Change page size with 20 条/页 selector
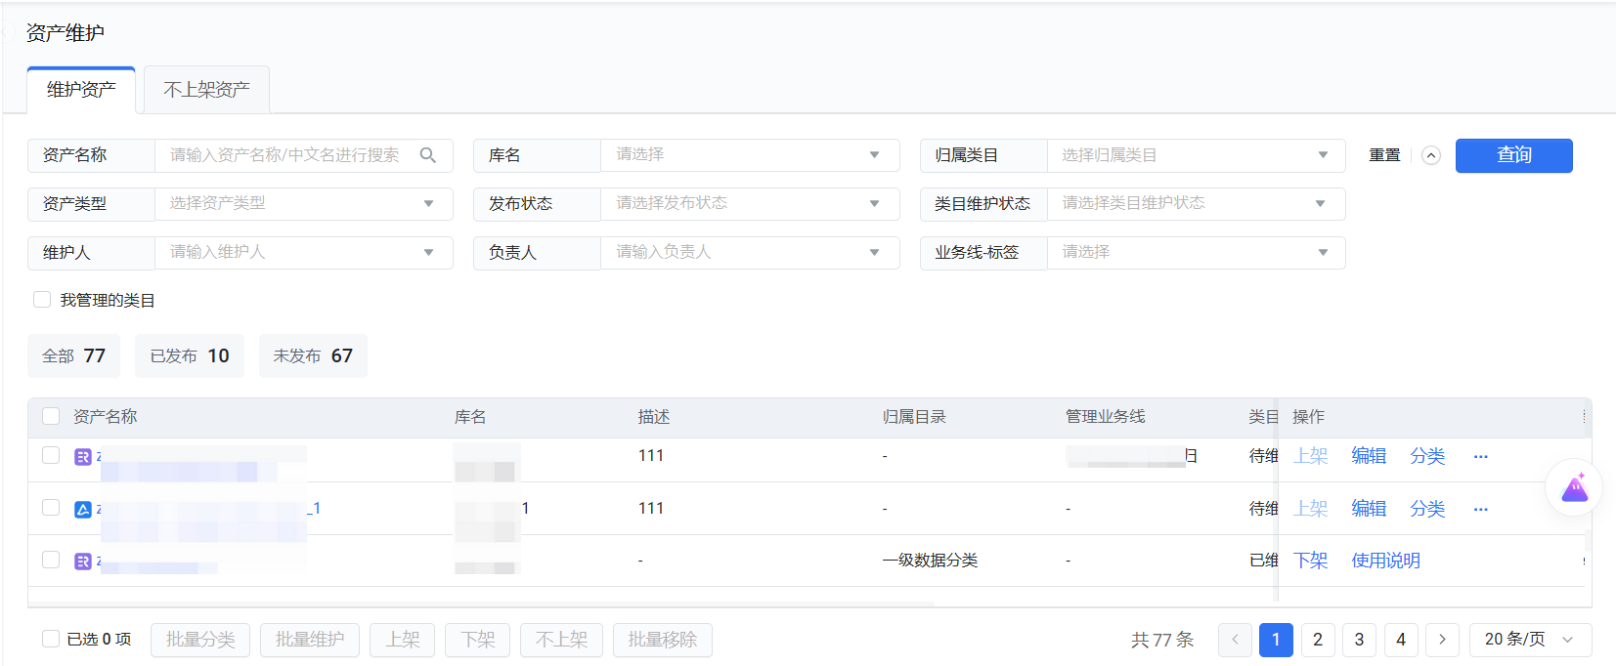Image resolution: width=1616 pixels, height=666 pixels. [x=1530, y=640]
